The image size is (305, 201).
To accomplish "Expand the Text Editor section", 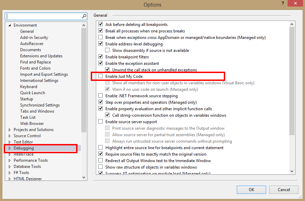I will point(9,142).
